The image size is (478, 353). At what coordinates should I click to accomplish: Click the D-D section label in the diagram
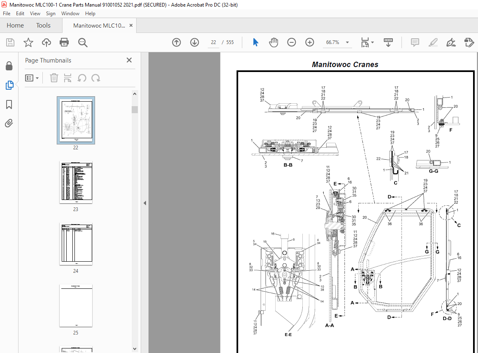point(447,318)
